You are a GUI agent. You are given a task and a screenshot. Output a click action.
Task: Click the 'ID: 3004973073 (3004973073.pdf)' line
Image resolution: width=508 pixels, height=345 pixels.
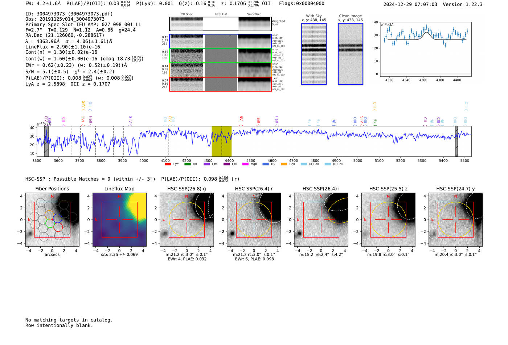pyautogui.click(x=69, y=14)
